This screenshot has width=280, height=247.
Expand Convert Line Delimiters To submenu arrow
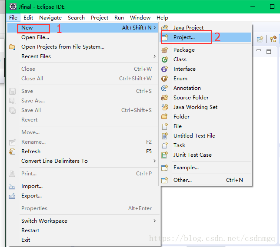tap(155, 161)
